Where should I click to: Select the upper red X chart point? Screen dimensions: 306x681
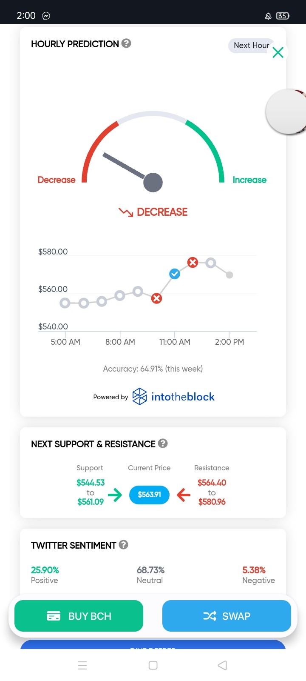coord(193,262)
